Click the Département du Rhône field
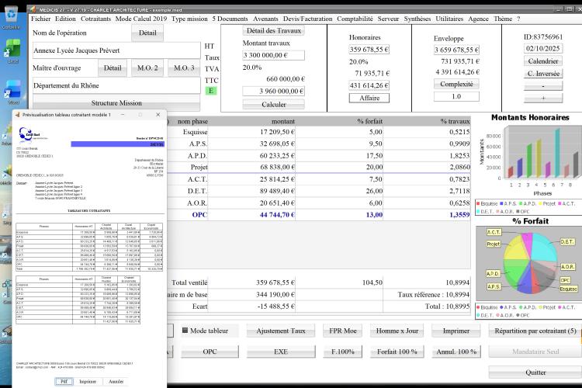Viewport: 582px width, 388px height. click(x=116, y=85)
